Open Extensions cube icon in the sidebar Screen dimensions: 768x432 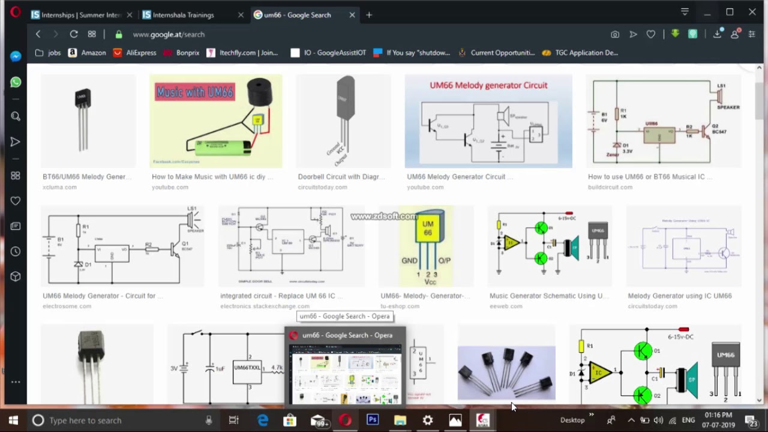(x=16, y=277)
